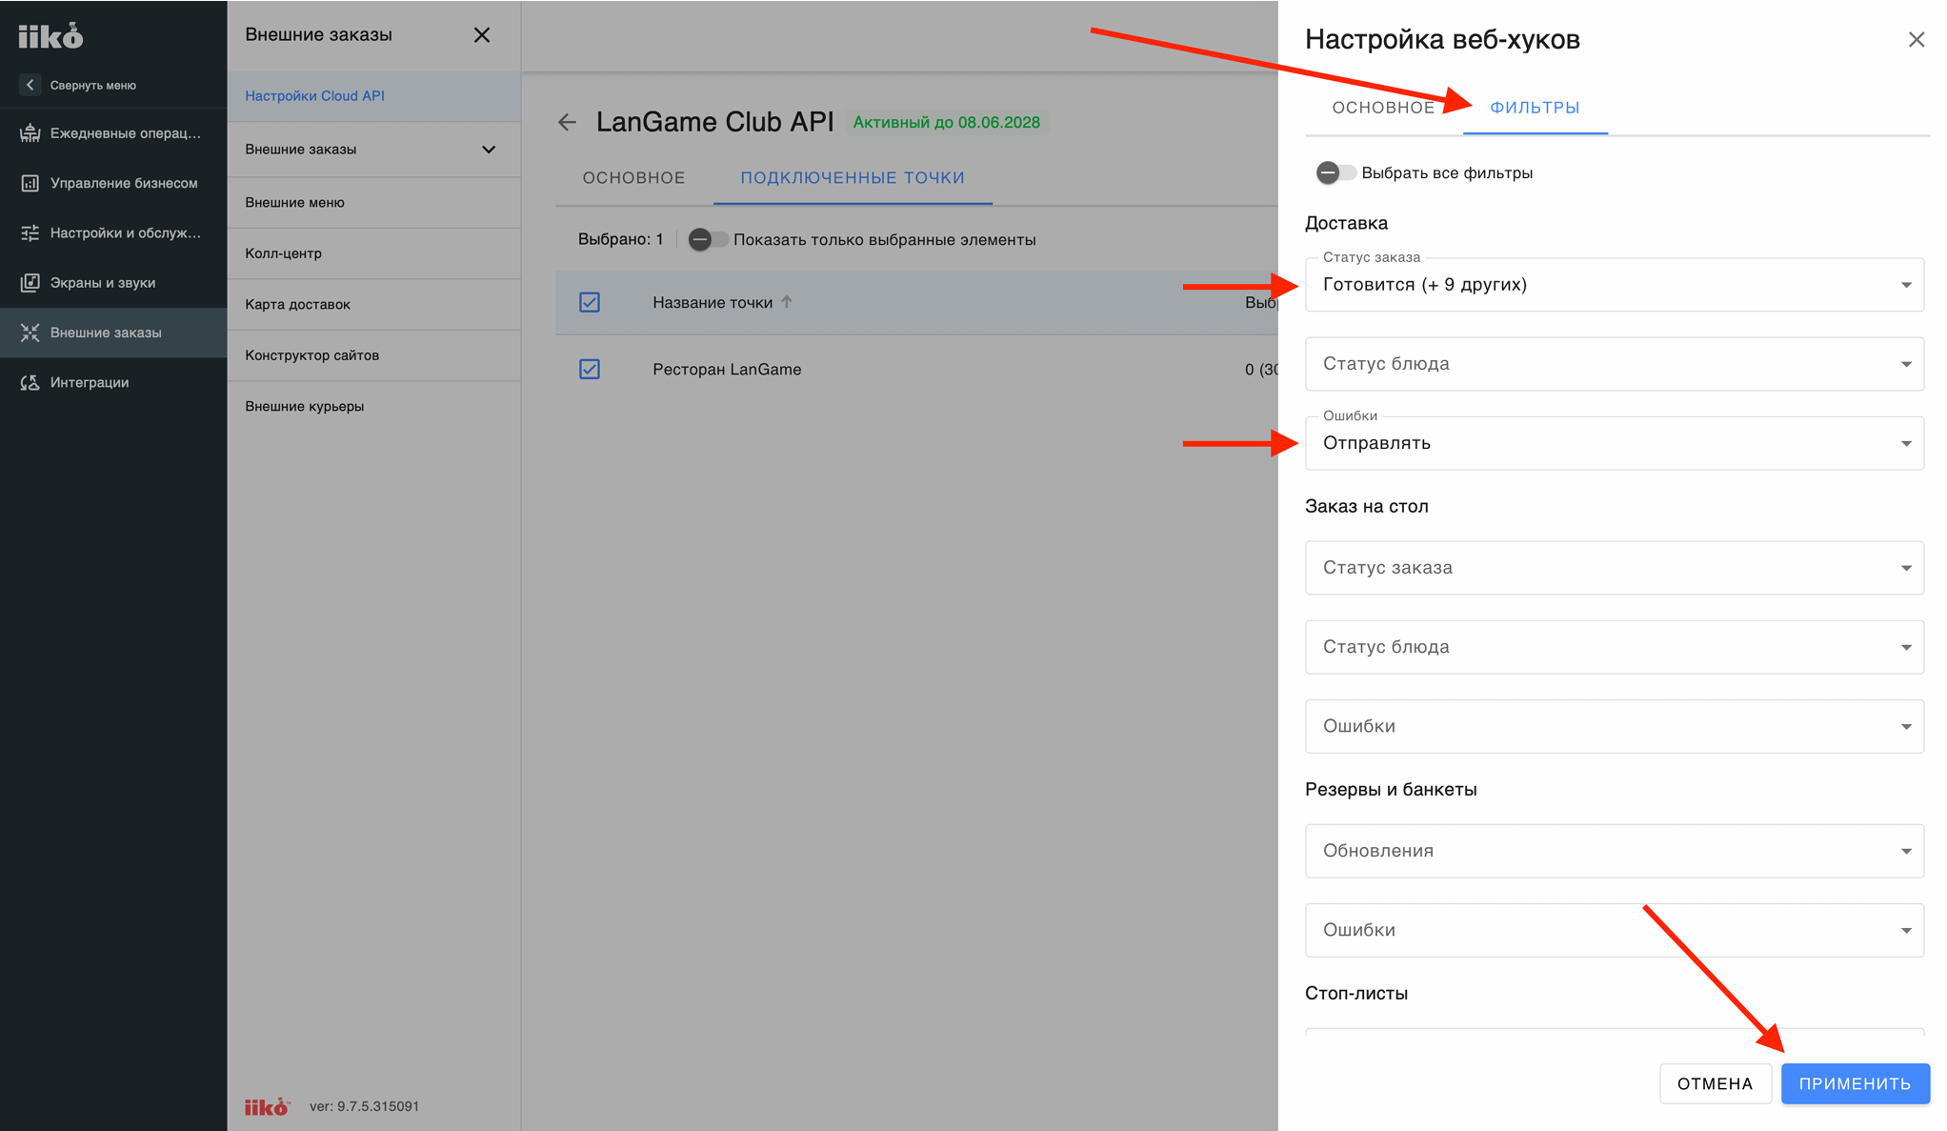Click the ОТМЕНА button
Image resolution: width=1947 pixels, height=1131 pixels.
point(1715,1083)
